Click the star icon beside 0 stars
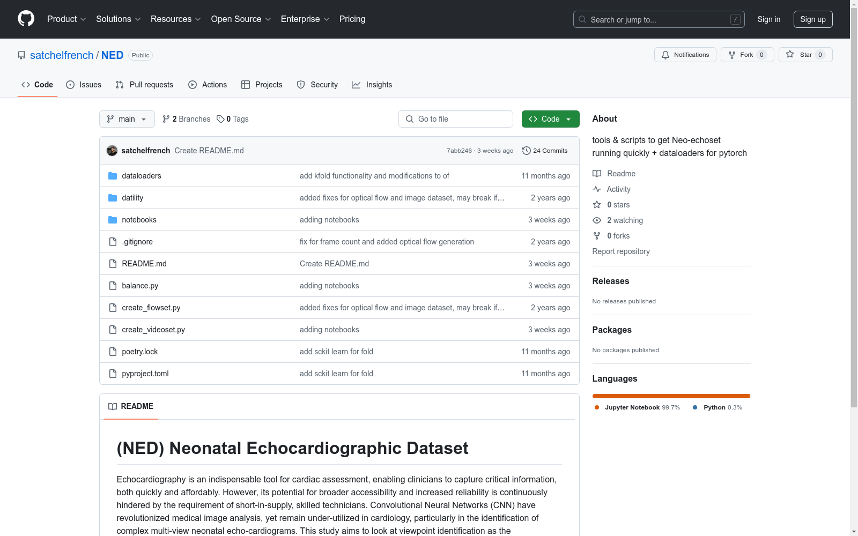The image size is (858, 536). pyautogui.click(x=597, y=205)
